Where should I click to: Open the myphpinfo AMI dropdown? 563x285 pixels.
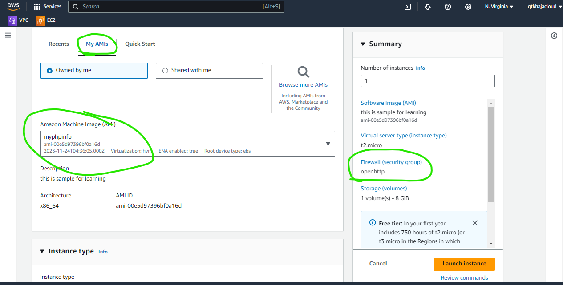(328, 144)
